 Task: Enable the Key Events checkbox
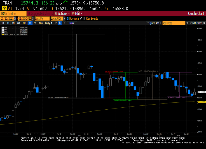(84, 19)
